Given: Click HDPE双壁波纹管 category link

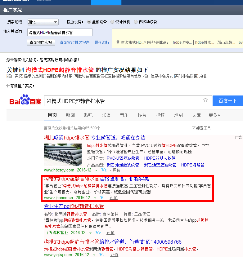Looking at the screenshot, I should [160, 158].
